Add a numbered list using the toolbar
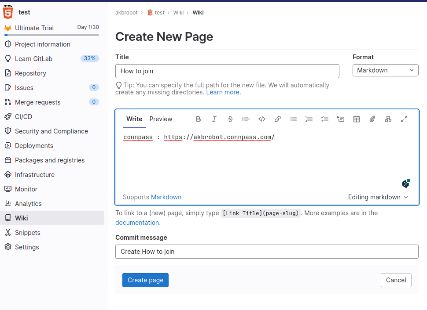This screenshot has width=427, height=310. click(x=309, y=119)
